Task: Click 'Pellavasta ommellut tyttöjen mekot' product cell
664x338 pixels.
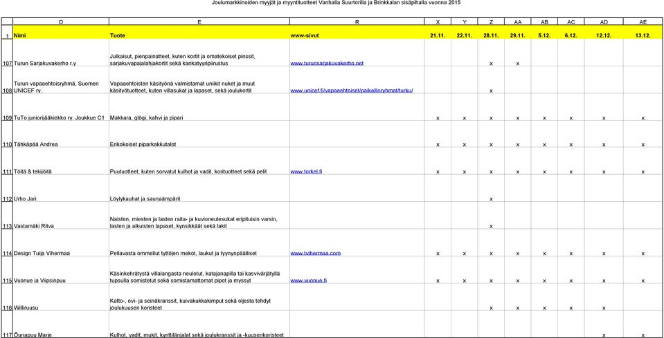Action: (199, 243)
